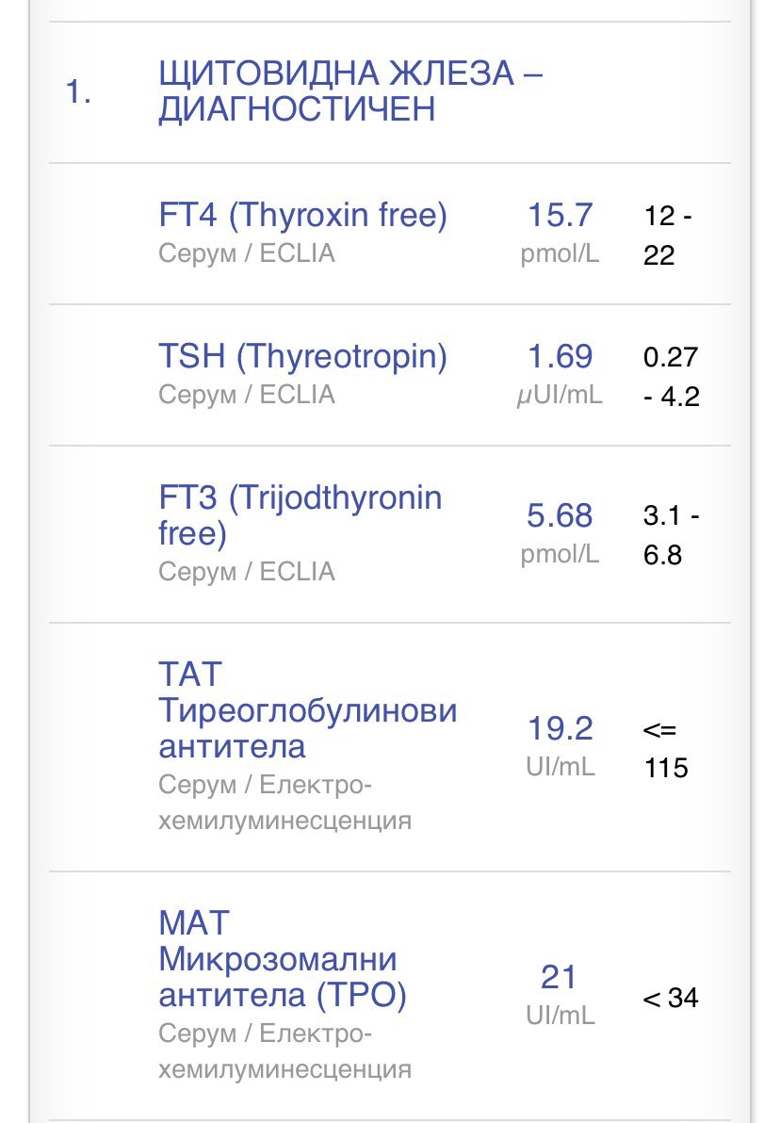Open the TSH (Thyreotropin) test

[x=302, y=357]
